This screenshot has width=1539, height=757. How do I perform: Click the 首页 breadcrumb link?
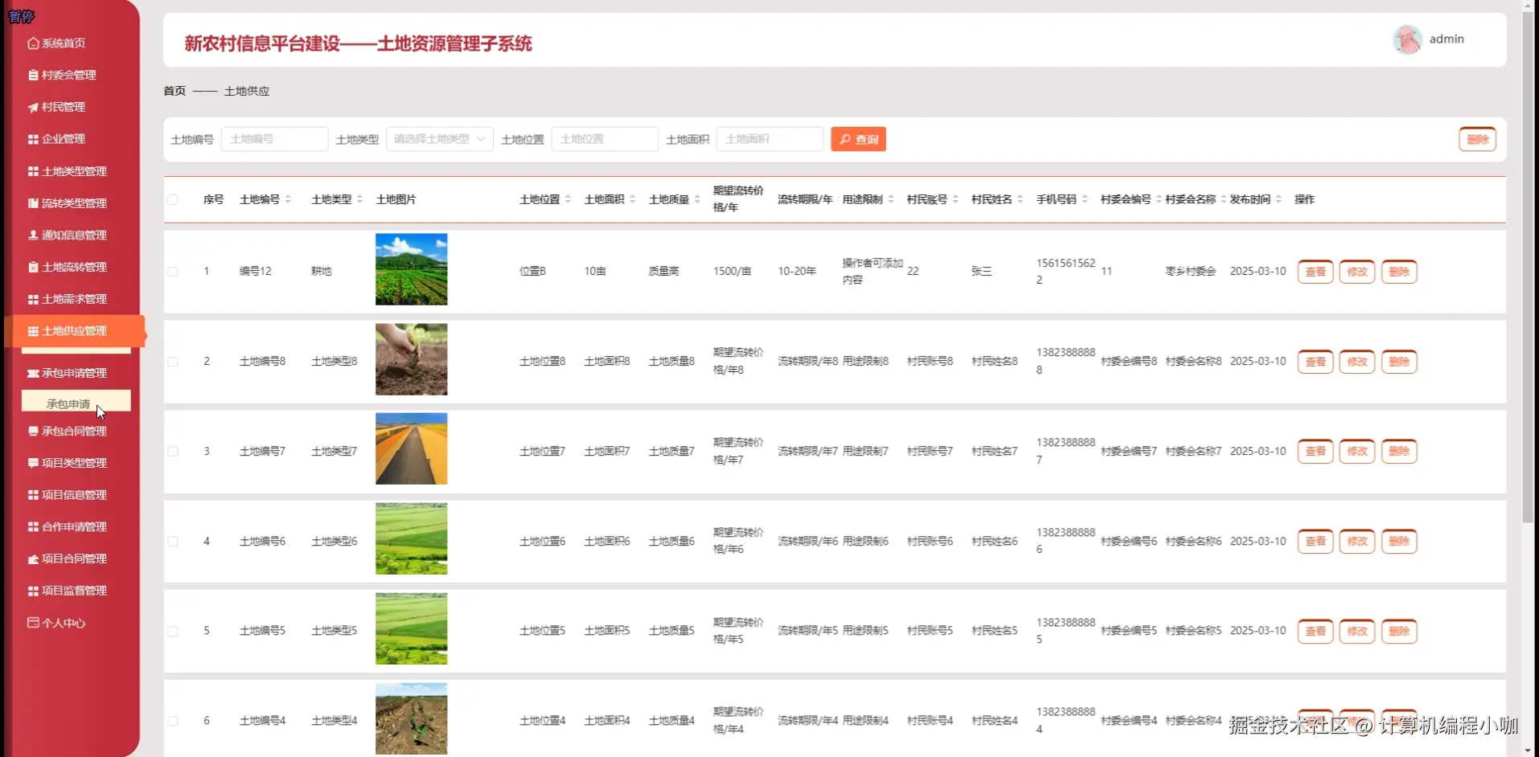point(174,91)
